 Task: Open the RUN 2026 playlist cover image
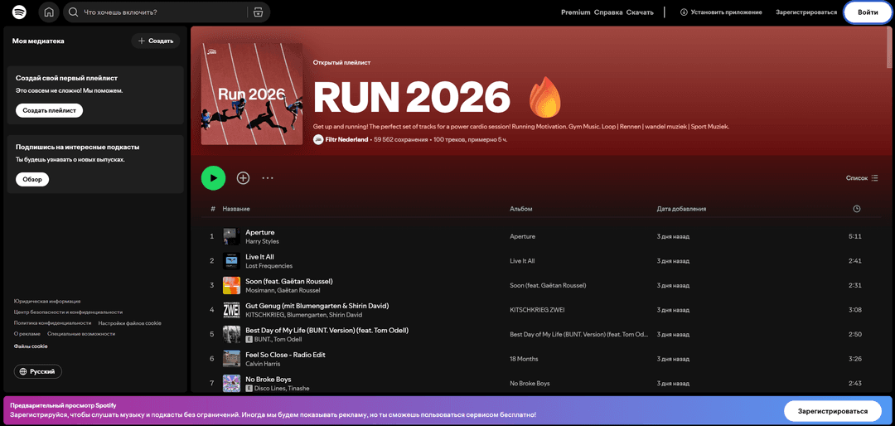point(252,94)
